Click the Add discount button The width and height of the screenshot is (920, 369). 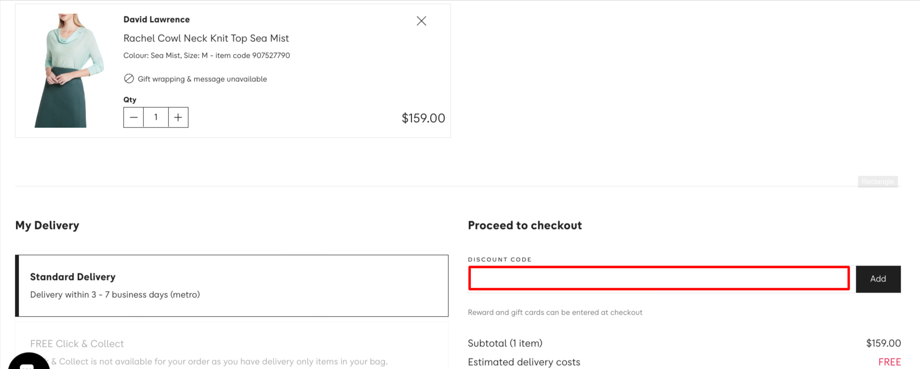pyautogui.click(x=878, y=279)
